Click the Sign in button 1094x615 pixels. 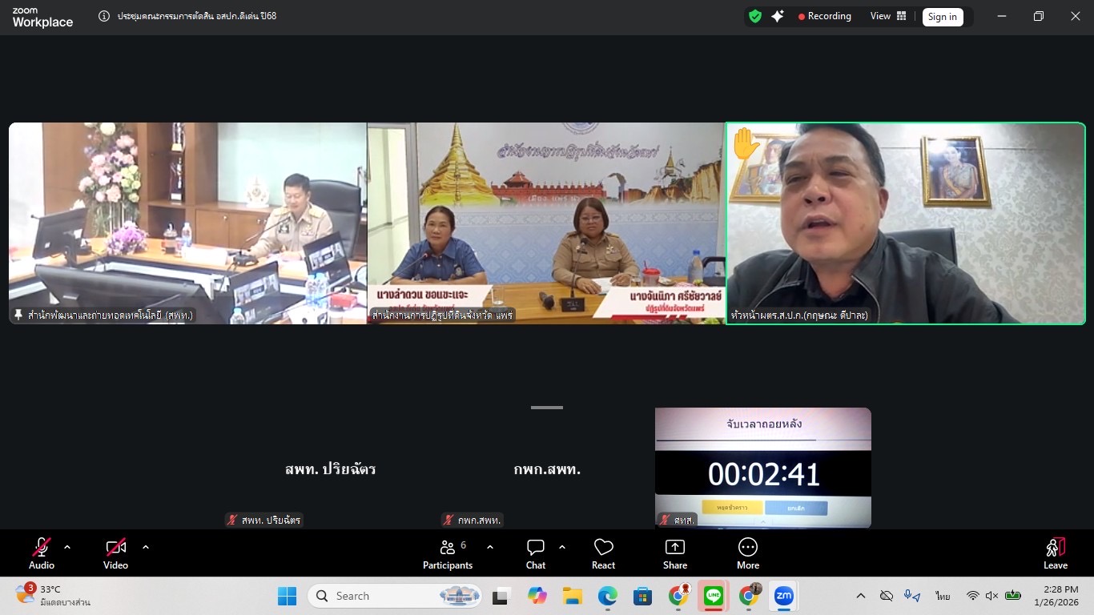943,16
